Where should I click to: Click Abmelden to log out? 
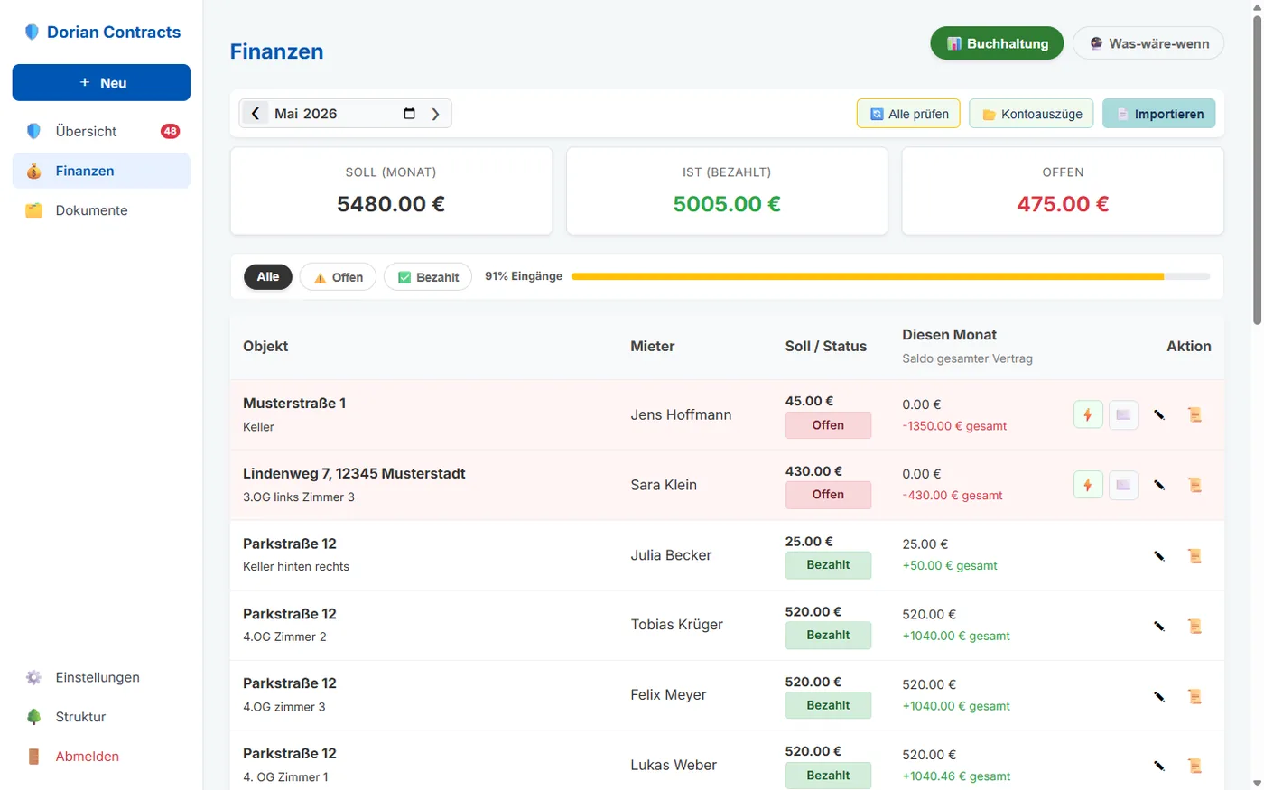tap(101, 757)
